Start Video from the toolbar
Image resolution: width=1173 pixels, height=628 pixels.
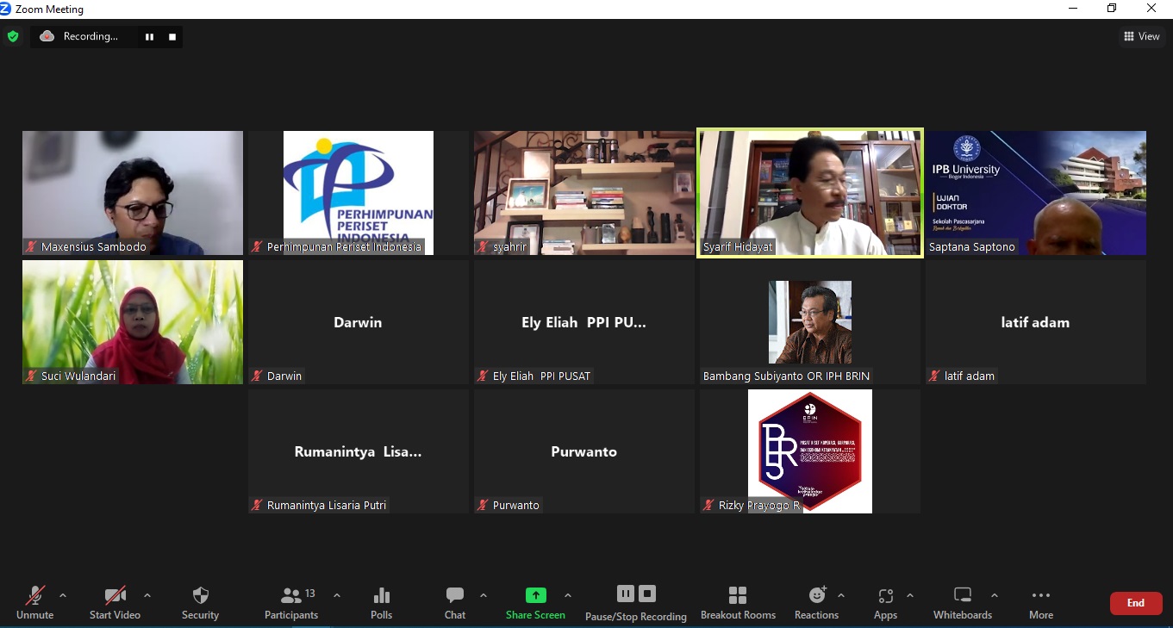[115, 602]
